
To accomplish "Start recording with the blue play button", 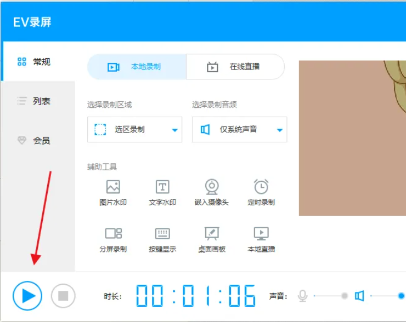I will [27, 296].
